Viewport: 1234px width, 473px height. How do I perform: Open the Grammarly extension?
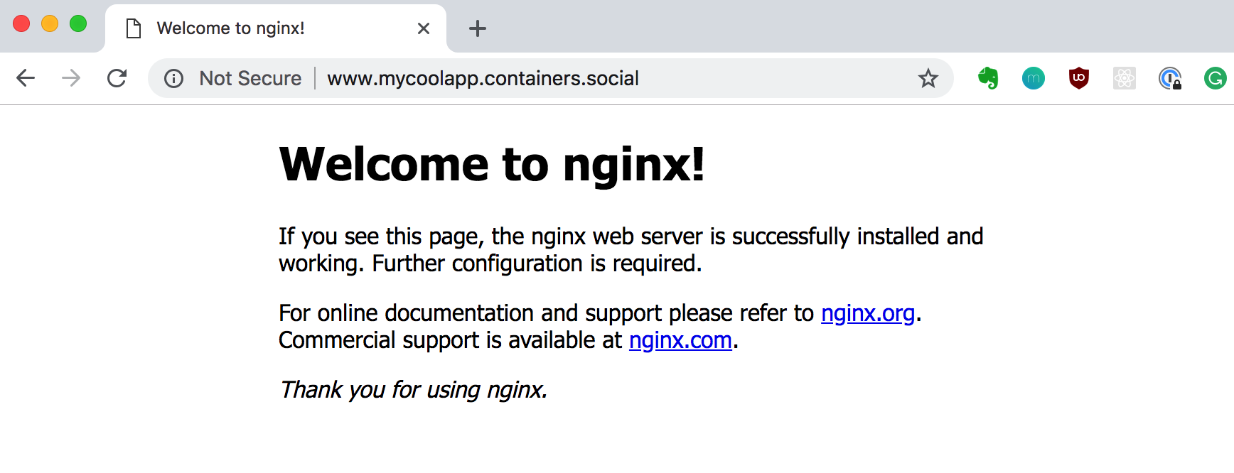click(1216, 78)
